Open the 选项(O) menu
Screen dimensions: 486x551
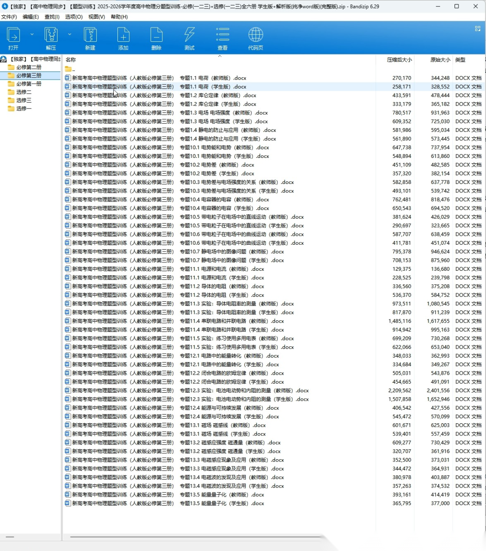click(x=74, y=17)
